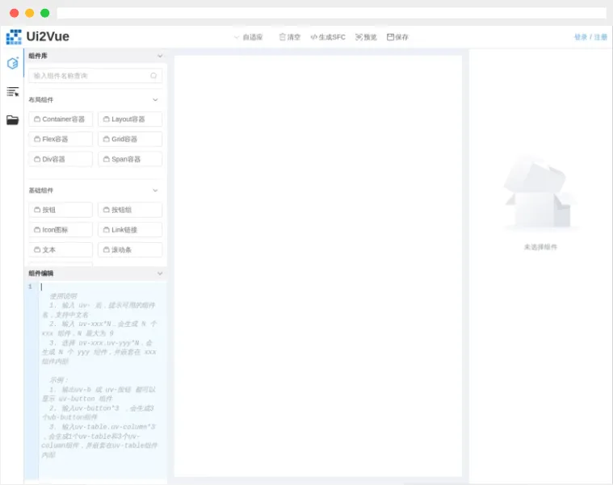Screen dimensions: 613x485
Task: Click the component name search field
Action: (x=95, y=76)
